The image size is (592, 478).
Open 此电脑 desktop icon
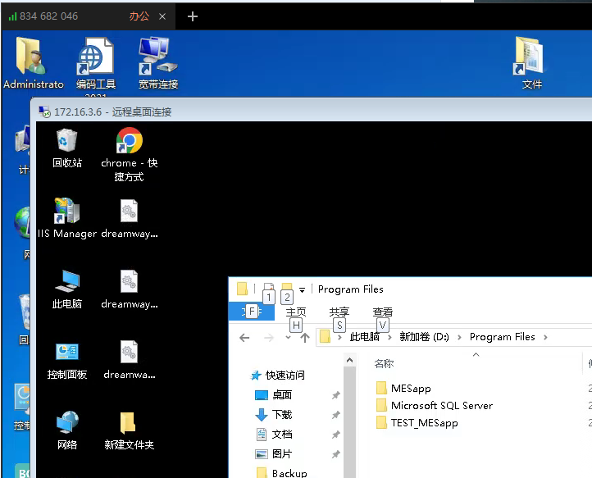point(67,283)
